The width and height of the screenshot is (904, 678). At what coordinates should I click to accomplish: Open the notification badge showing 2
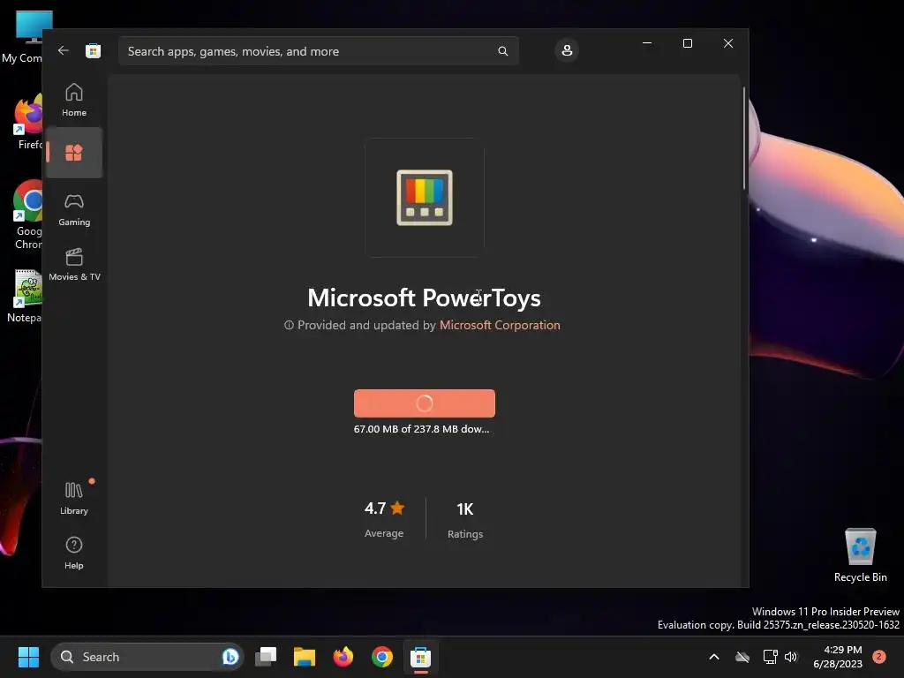pos(879,657)
